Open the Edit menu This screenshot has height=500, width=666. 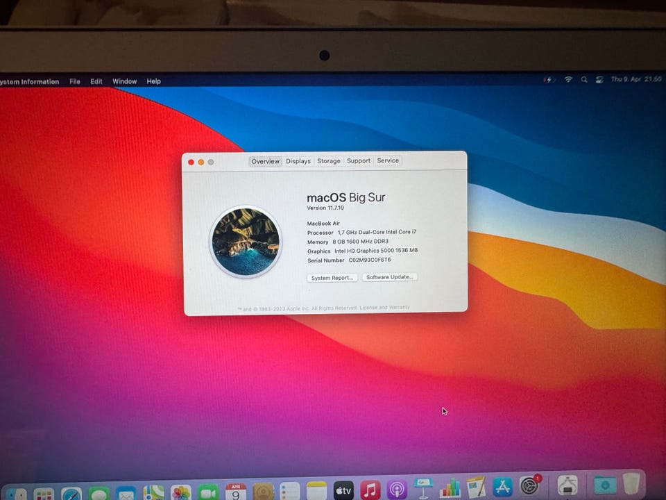coord(96,81)
